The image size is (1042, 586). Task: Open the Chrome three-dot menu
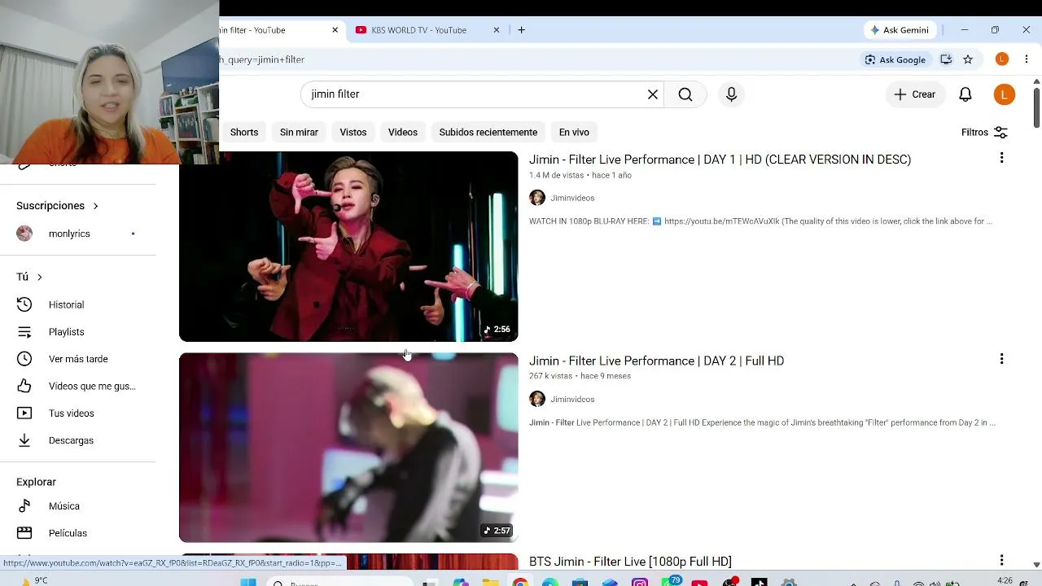1027,59
